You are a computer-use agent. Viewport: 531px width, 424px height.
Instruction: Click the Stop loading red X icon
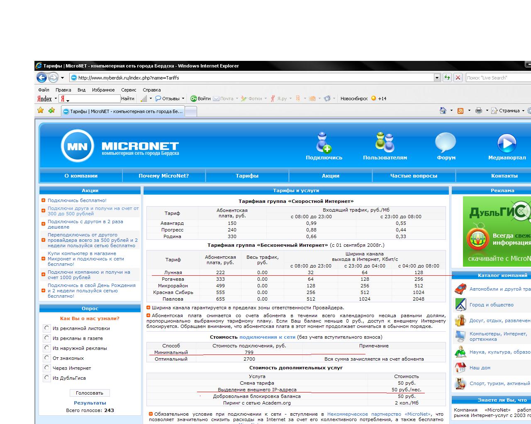(x=458, y=77)
